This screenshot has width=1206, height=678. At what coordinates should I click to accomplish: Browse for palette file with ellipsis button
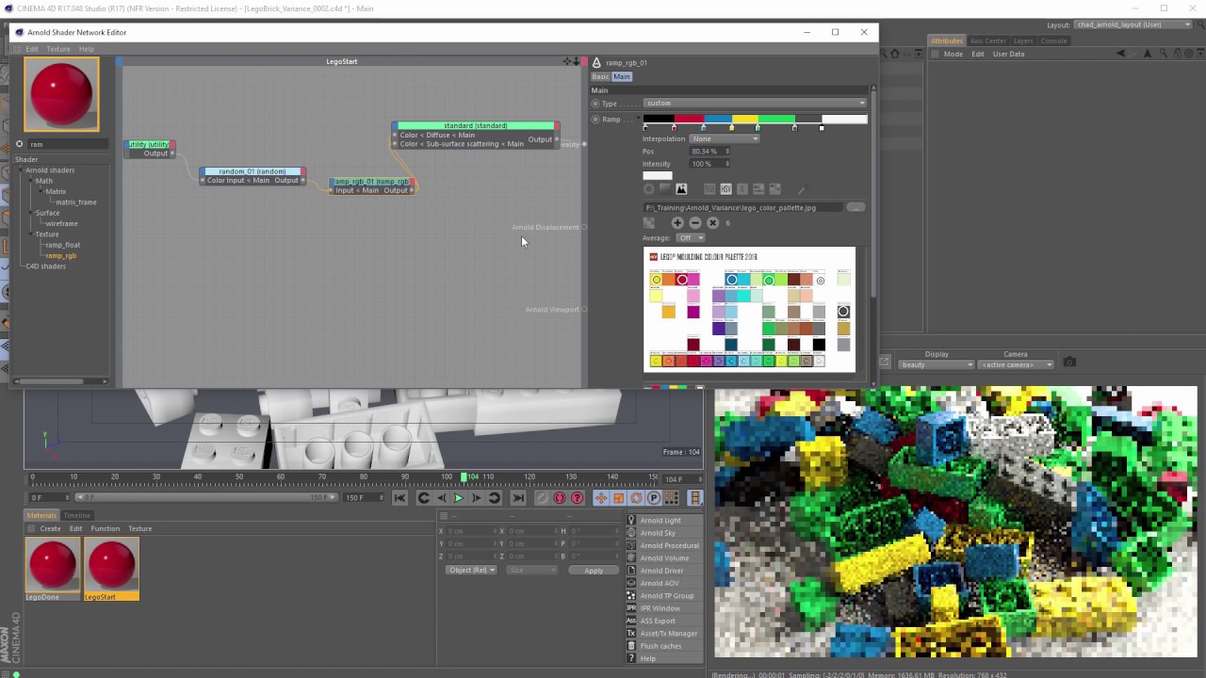coord(856,207)
